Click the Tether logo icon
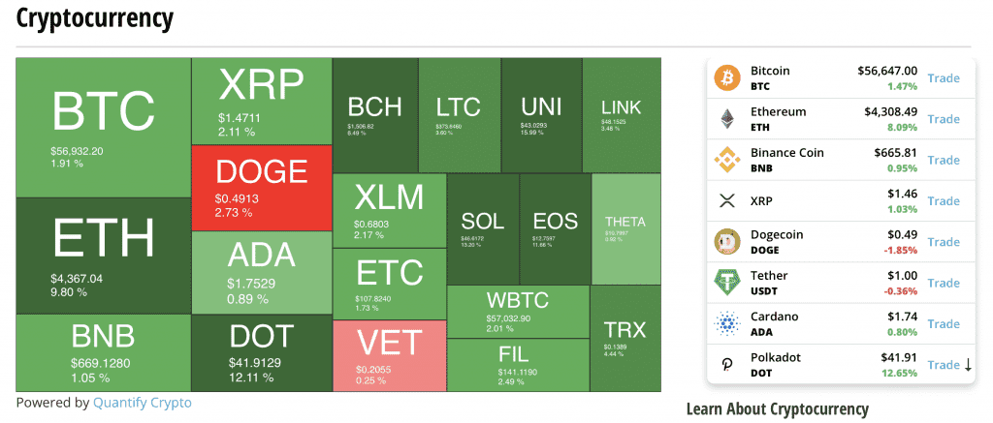This screenshot has height=423, width=993. pyautogui.click(x=727, y=283)
